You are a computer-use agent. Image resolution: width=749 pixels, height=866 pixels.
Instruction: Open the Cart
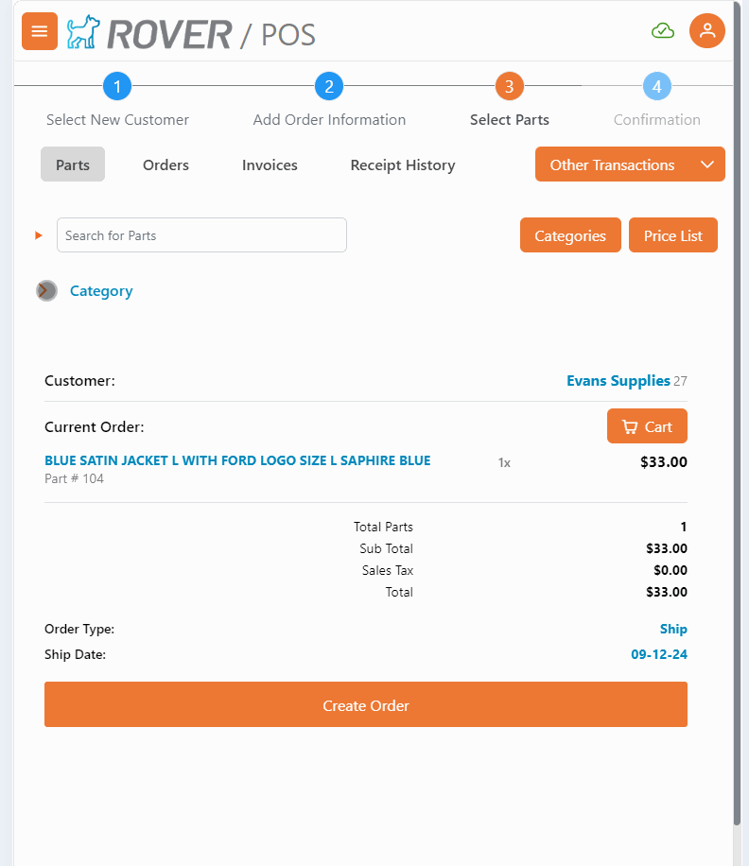click(647, 426)
